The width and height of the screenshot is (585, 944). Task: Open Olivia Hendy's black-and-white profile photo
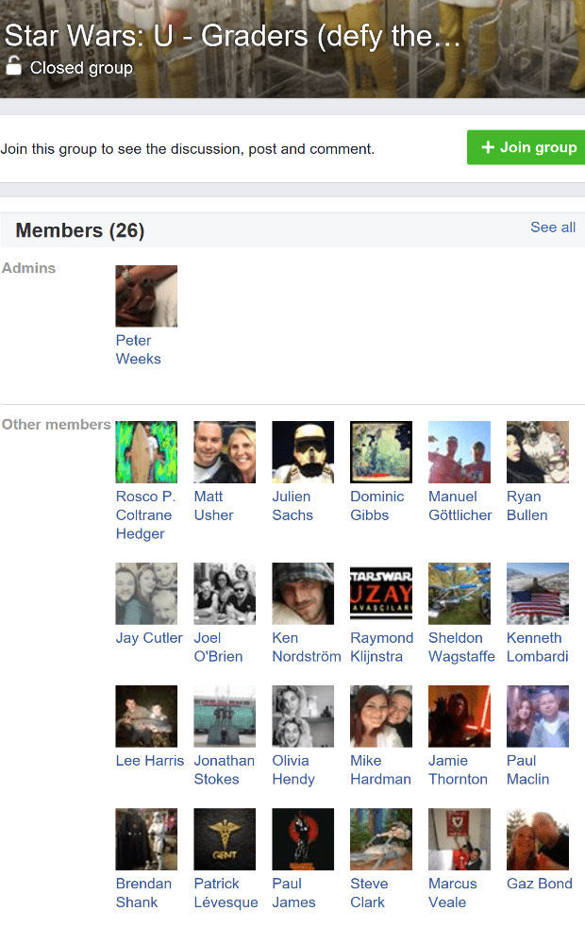(303, 716)
